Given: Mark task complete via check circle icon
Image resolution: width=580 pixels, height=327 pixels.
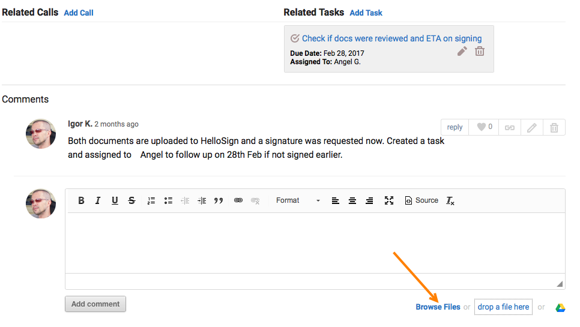Looking at the screenshot, I should (295, 38).
